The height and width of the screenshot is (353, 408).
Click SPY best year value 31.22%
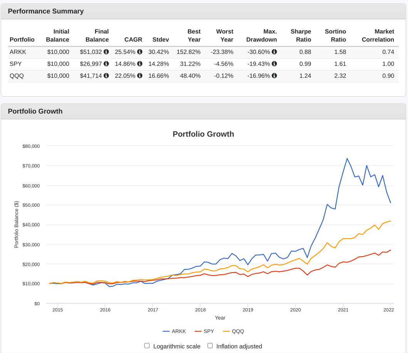[x=190, y=64]
